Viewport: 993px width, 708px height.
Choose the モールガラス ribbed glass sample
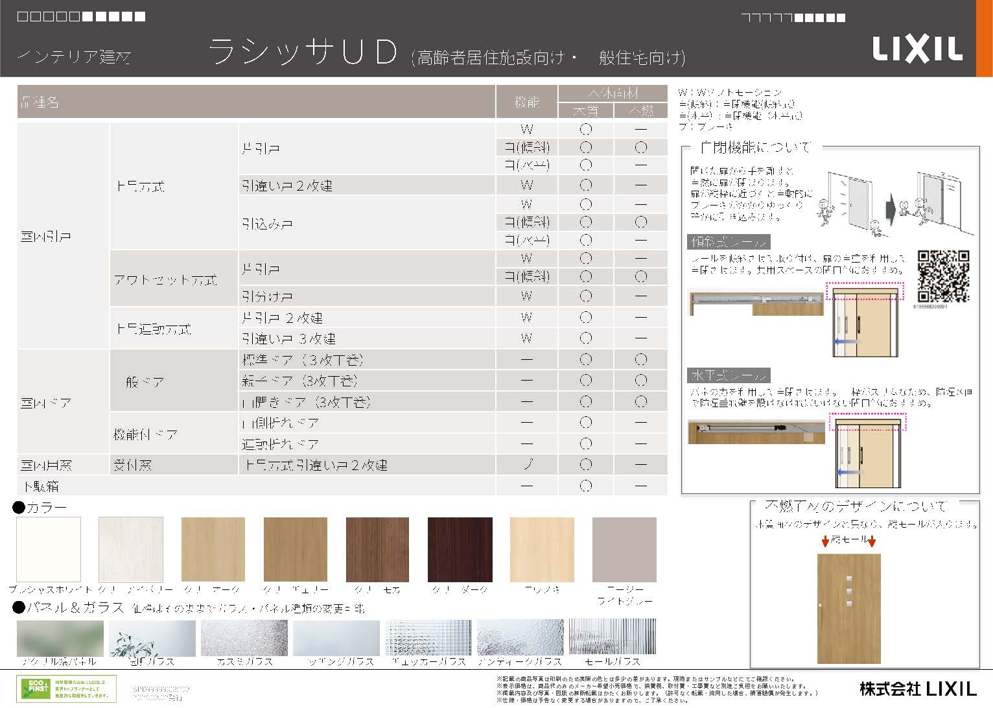(612, 637)
